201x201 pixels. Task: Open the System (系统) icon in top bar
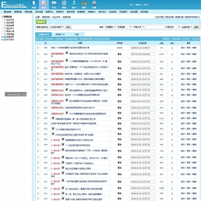[34, 4]
